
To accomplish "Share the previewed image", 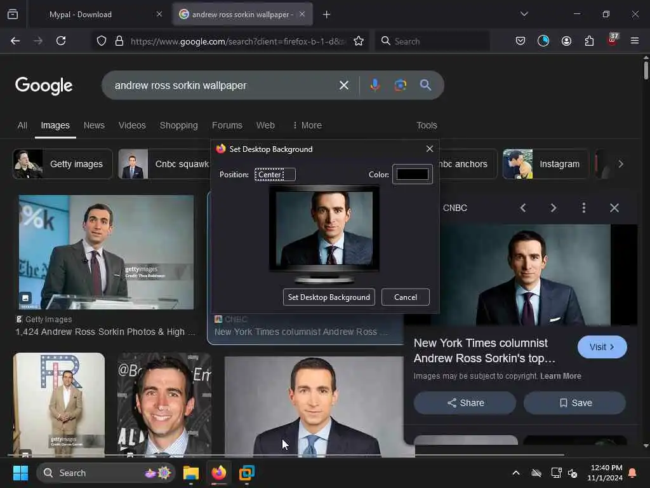I will [465, 403].
